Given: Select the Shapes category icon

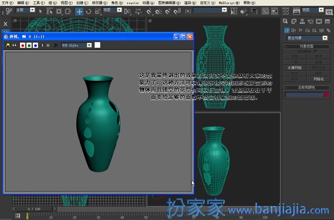Looking at the screenshot, I should tap(293, 30).
